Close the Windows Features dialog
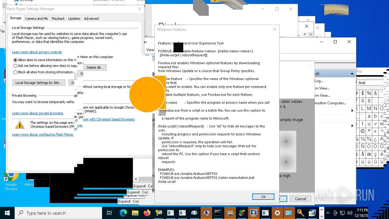This screenshot has width=389, height=219. click(275, 30)
